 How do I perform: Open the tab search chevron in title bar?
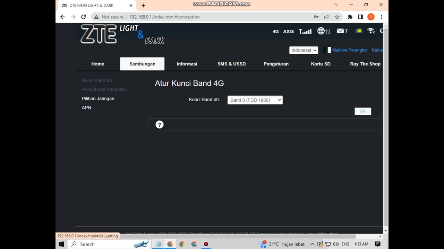336,4
